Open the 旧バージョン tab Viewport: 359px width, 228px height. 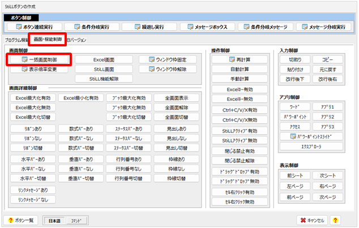click(x=76, y=41)
